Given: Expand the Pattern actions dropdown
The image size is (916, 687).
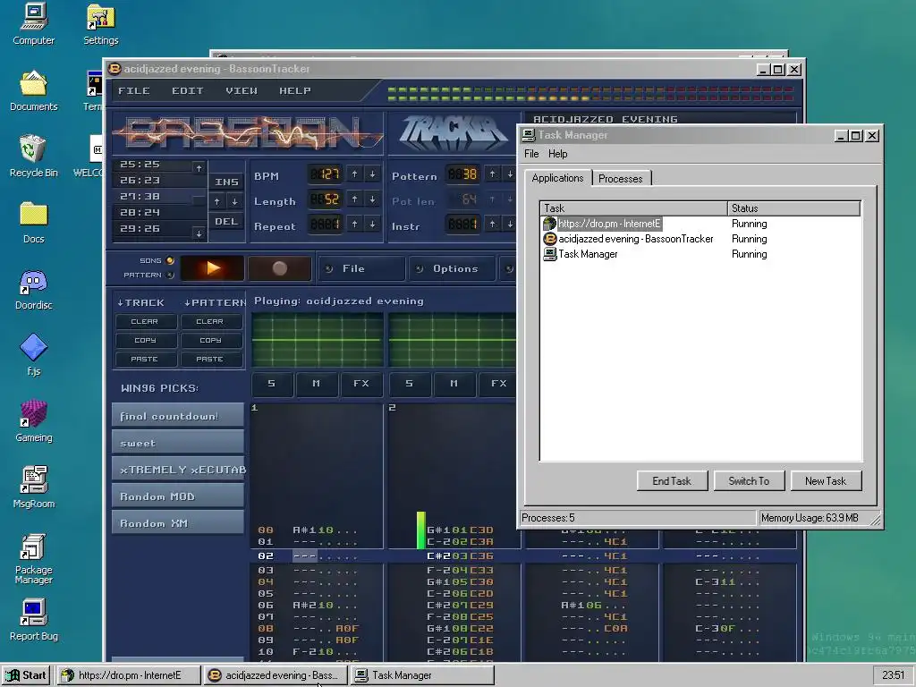Looking at the screenshot, I should coord(215,302).
